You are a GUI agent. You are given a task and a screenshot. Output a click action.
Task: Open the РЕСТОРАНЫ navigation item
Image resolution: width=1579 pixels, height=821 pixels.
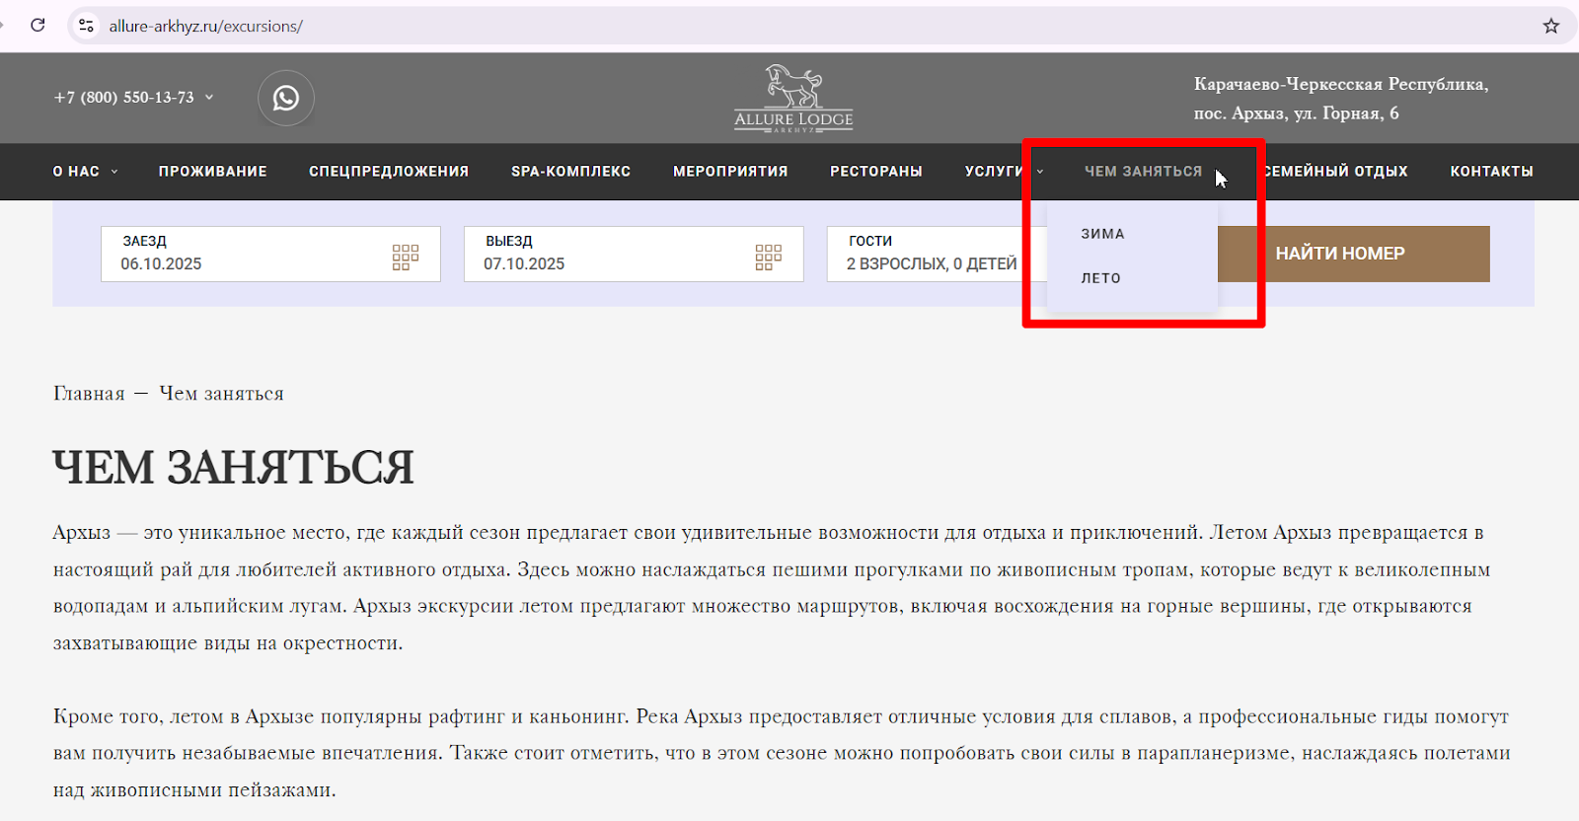tap(875, 172)
